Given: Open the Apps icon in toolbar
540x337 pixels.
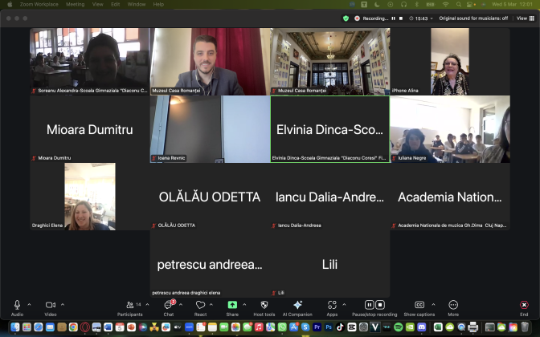Looking at the screenshot, I should click(332, 306).
